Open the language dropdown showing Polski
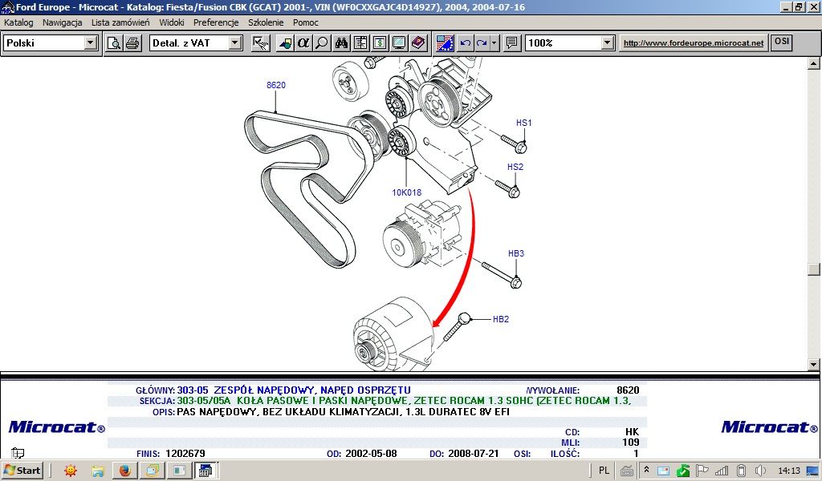The height and width of the screenshot is (481, 822). [x=91, y=43]
